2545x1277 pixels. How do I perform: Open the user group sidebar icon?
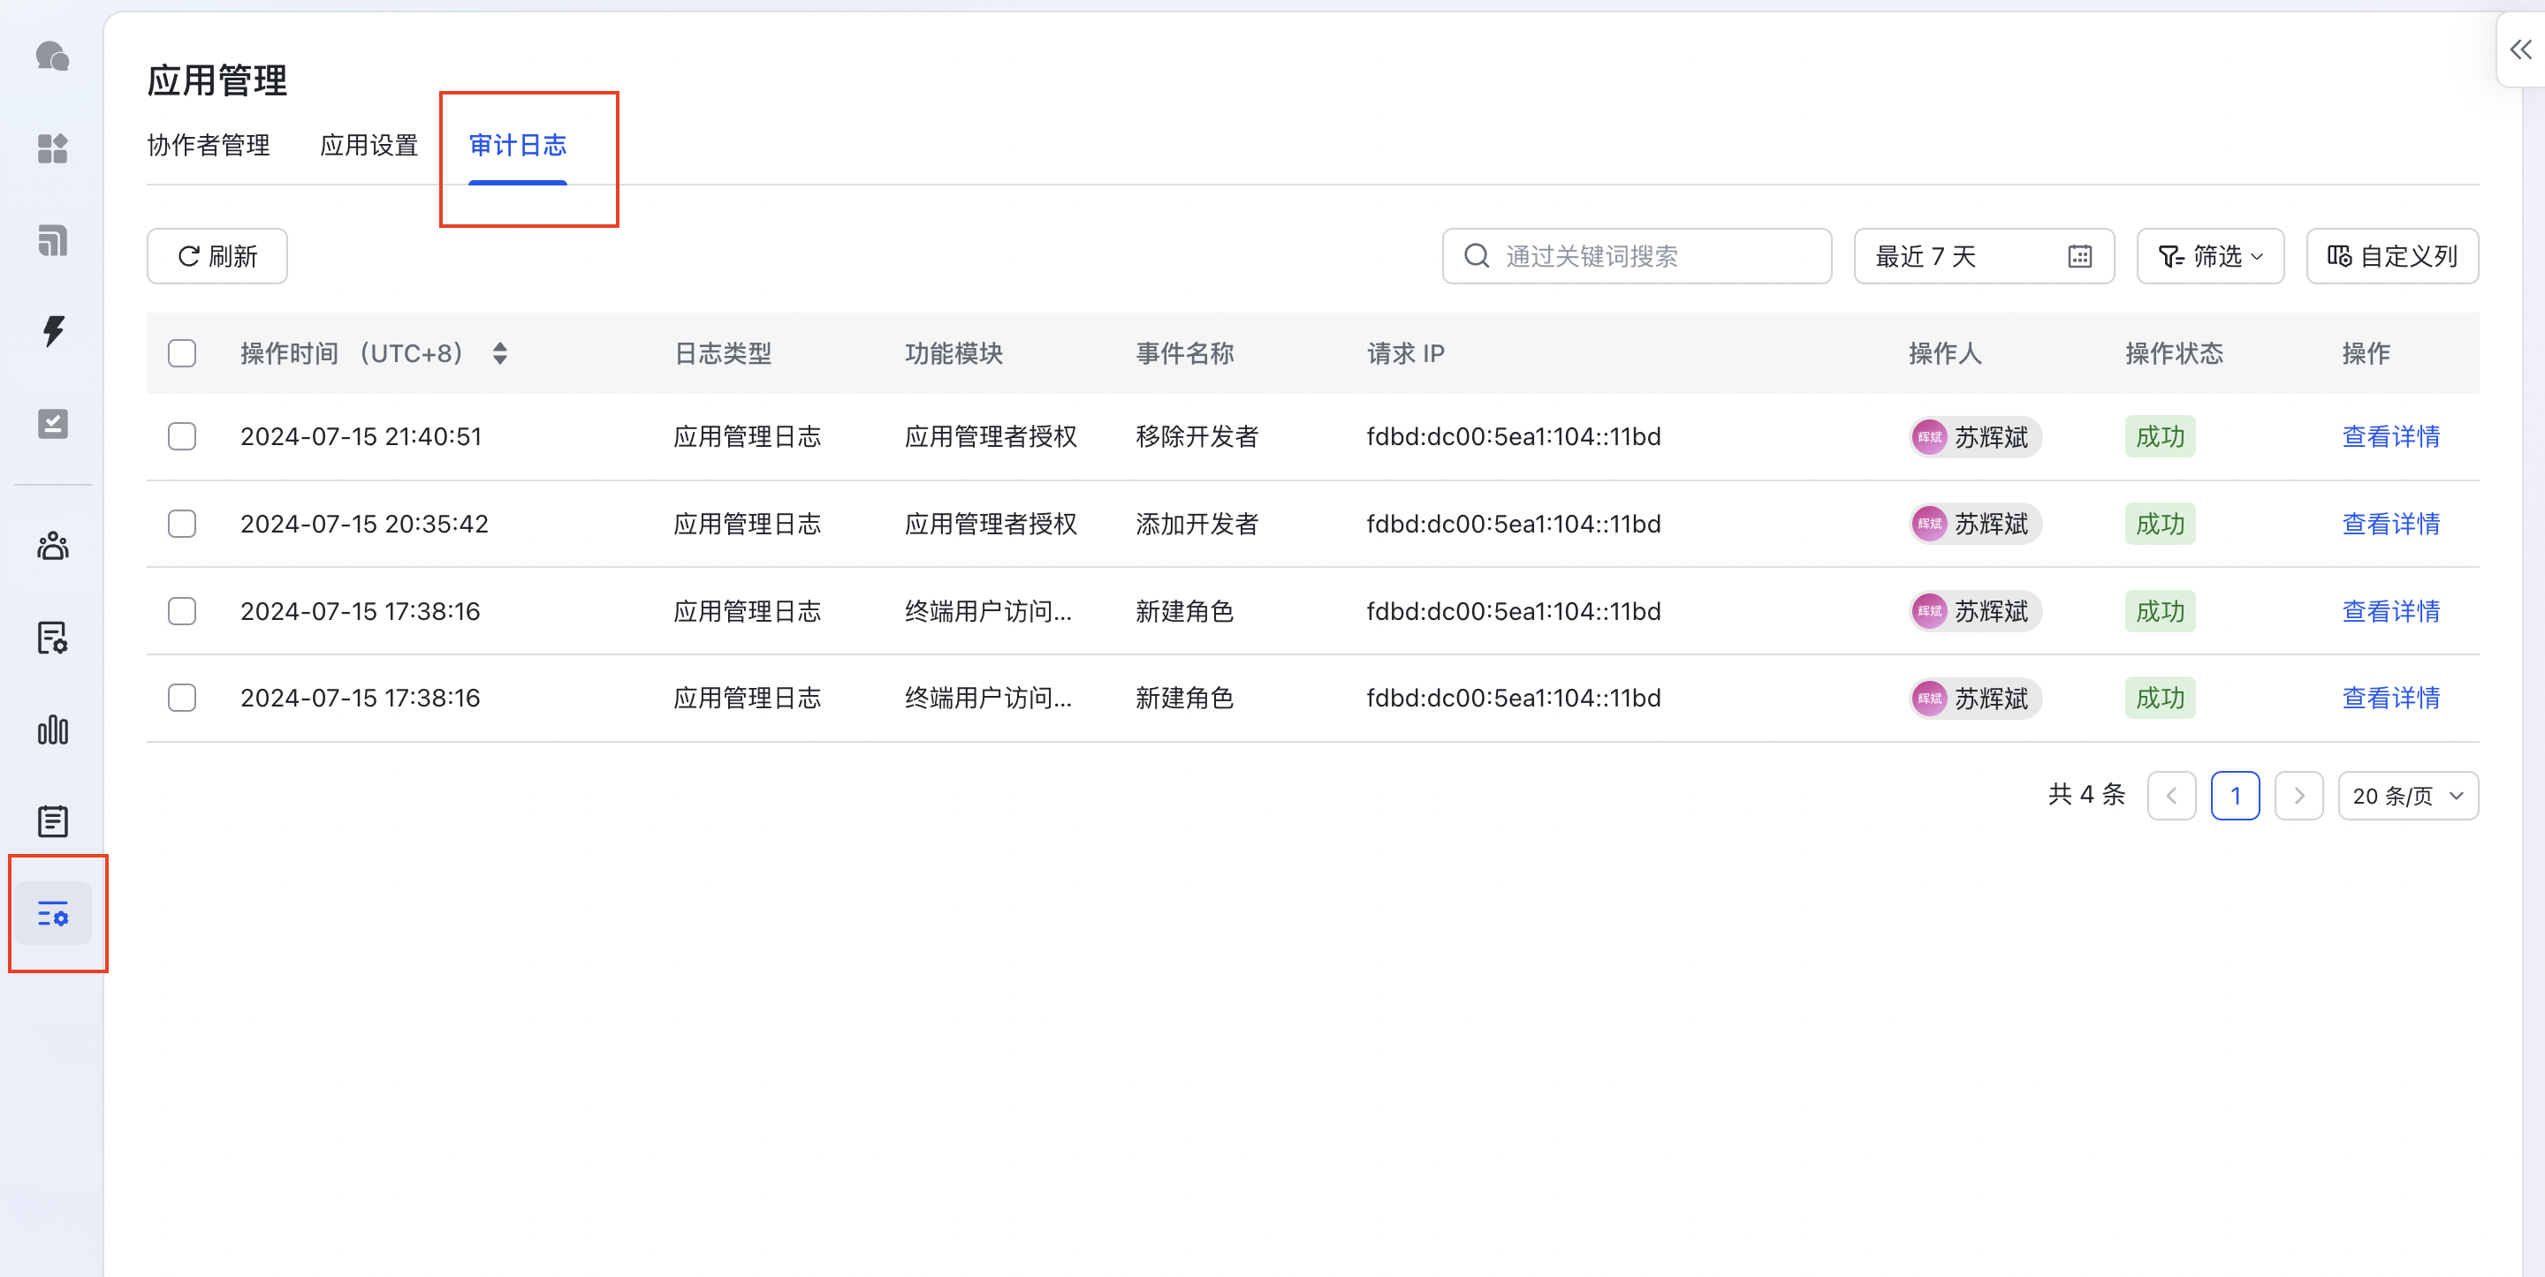(x=52, y=545)
